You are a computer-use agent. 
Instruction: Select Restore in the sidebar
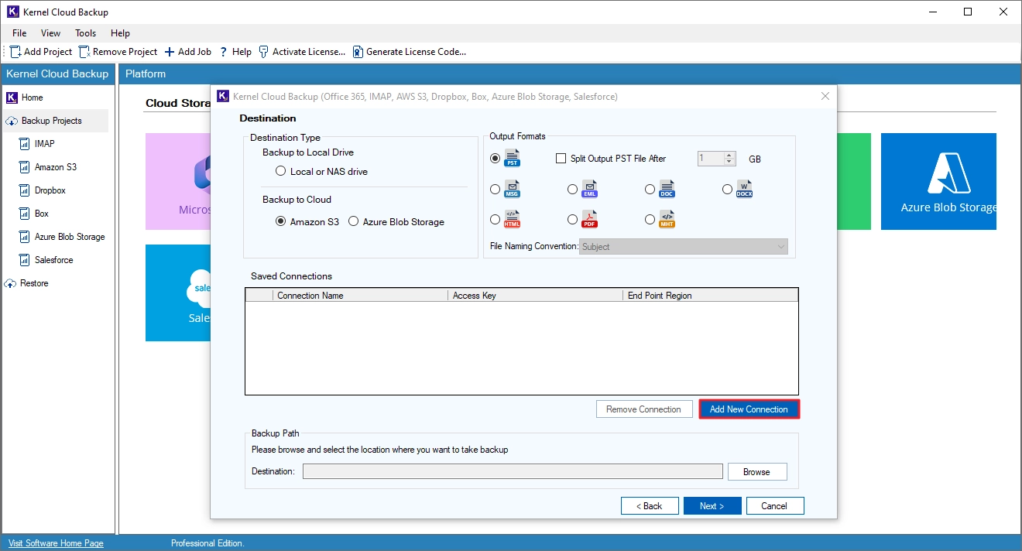[26, 283]
